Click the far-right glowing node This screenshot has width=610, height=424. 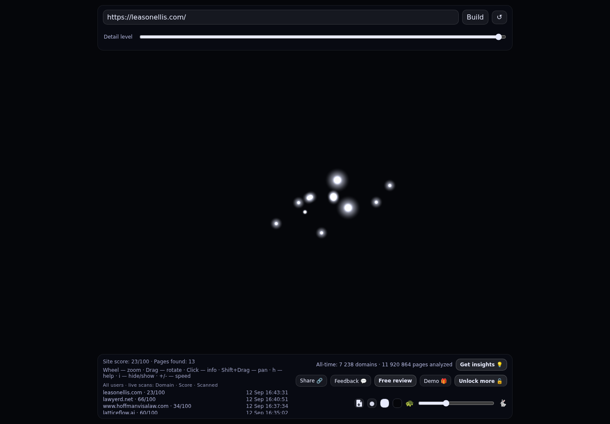click(390, 185)
